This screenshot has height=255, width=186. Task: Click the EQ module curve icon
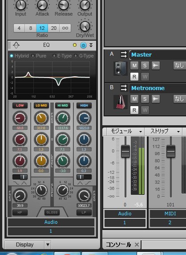pos(16,45)
